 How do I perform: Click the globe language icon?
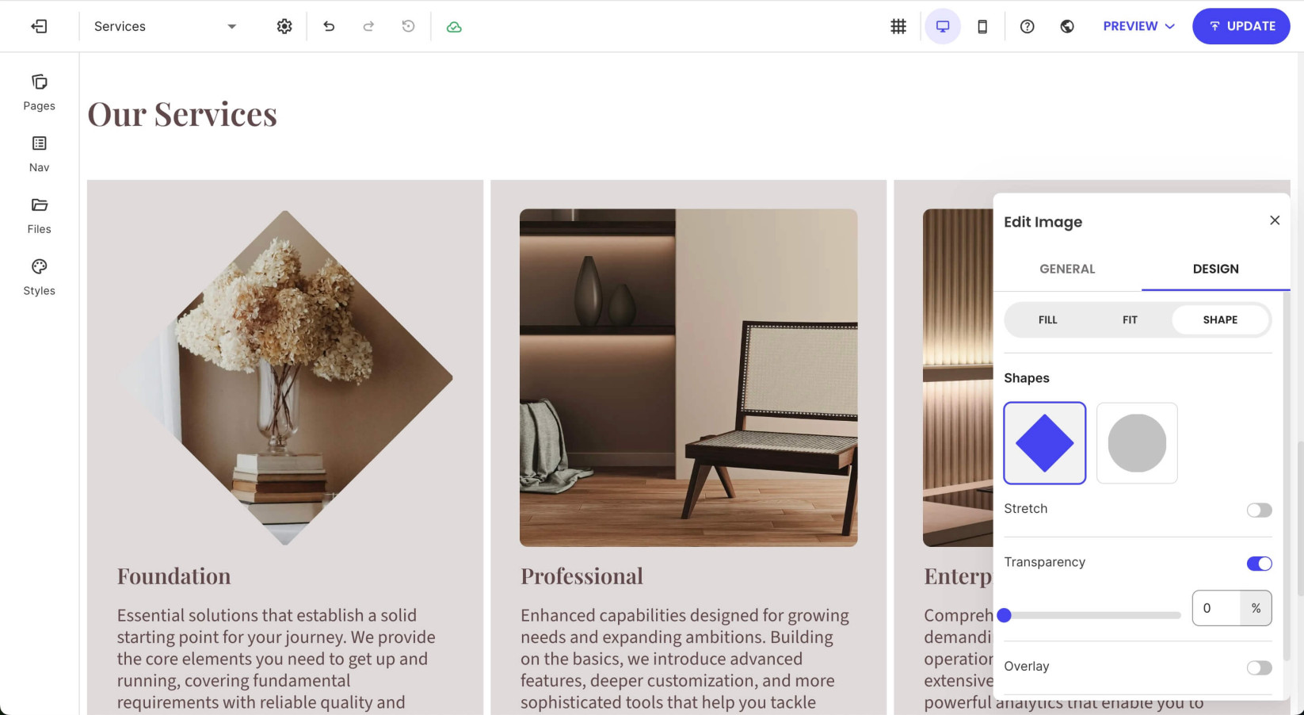[x=1067, y=26]
